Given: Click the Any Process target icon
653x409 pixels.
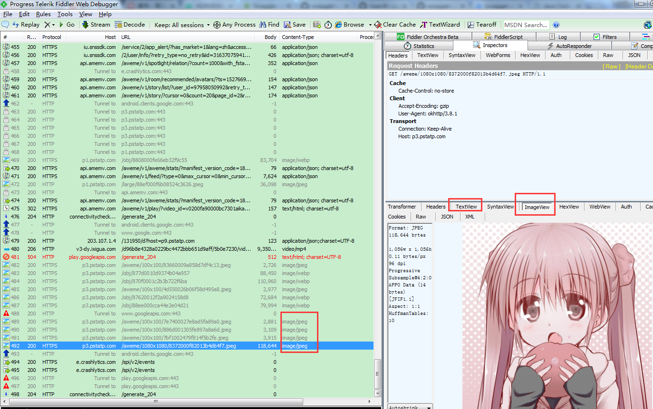Looking at the screenshot, I should click(217, 25).
